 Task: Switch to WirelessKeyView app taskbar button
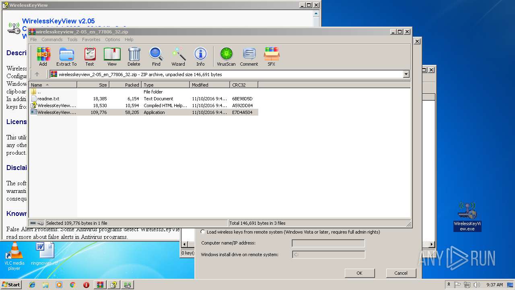128,285
